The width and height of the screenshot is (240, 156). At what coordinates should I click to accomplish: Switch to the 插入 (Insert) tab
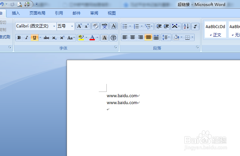click(x=16, y=13)
